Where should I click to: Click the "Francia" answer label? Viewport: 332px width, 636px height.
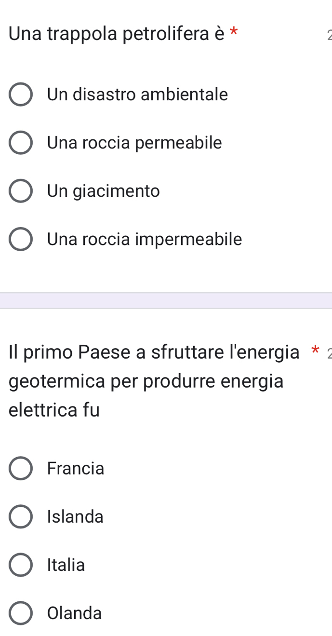point(76,469)
